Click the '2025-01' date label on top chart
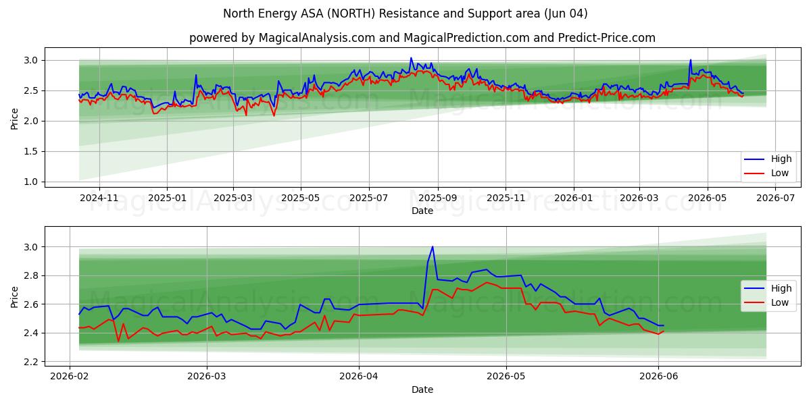The width and height of the screenshot is (811, 405). tap(166, 198)
